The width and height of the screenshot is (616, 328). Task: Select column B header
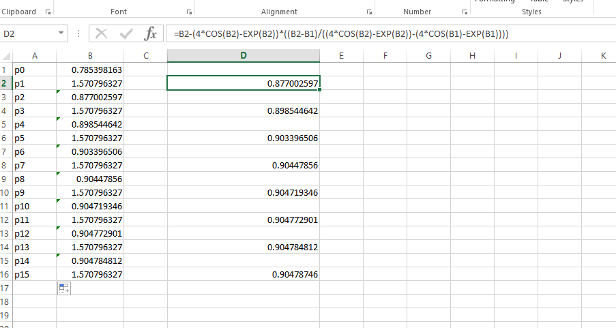pos(90,56)
